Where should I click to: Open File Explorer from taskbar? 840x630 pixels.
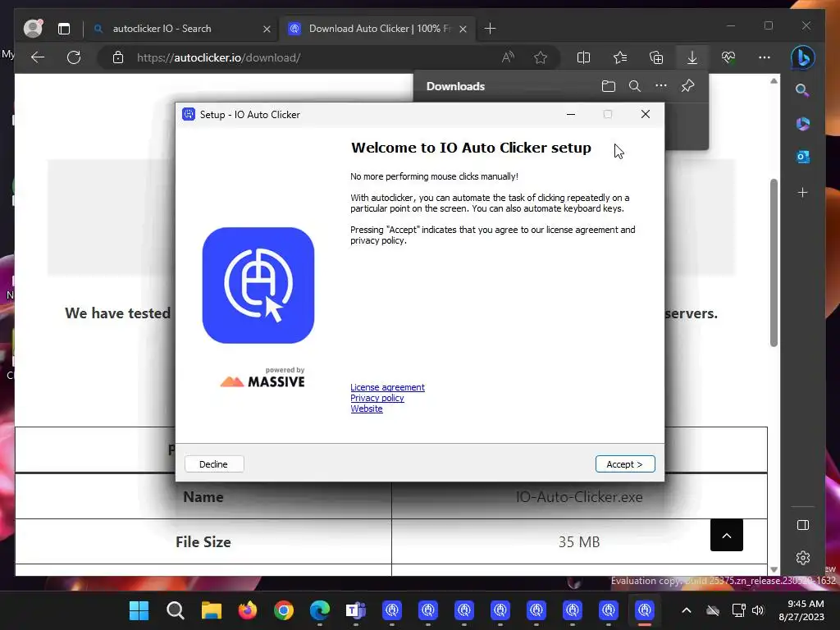(212, 610)
